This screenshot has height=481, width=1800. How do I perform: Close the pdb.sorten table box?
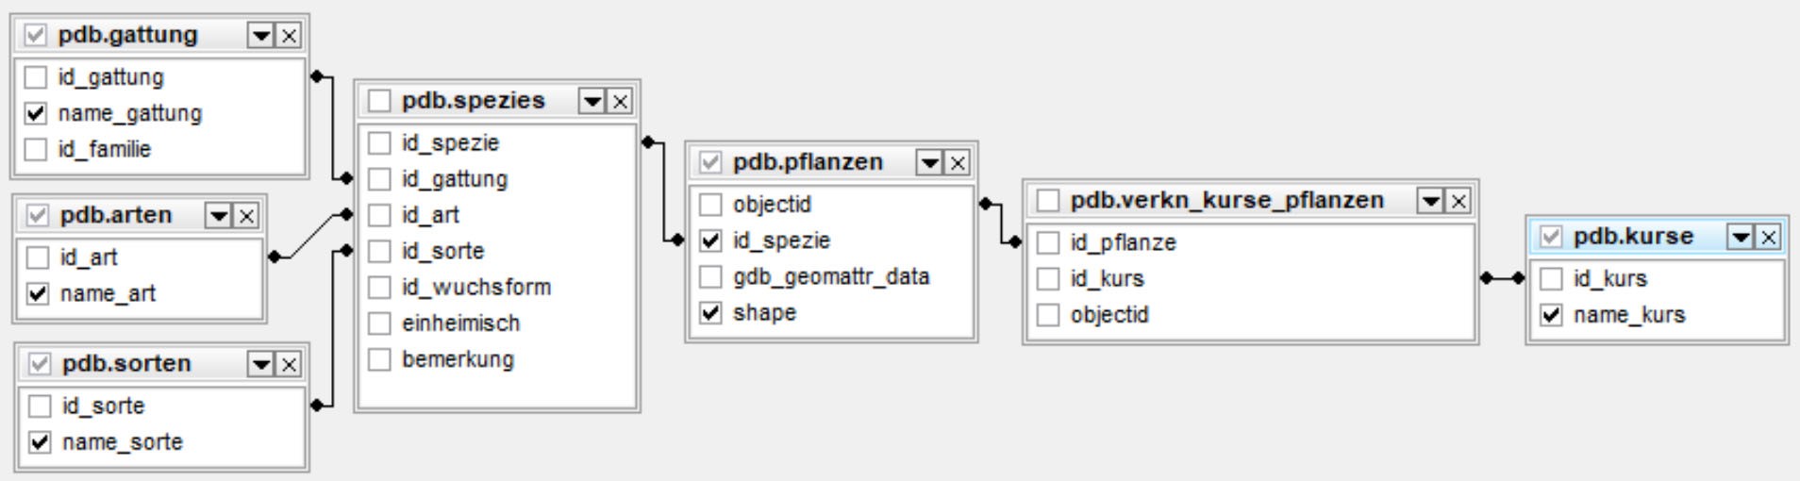point(290,364)
